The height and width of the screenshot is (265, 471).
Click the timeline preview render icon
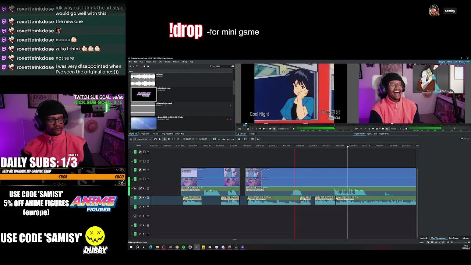pos(245,139)
